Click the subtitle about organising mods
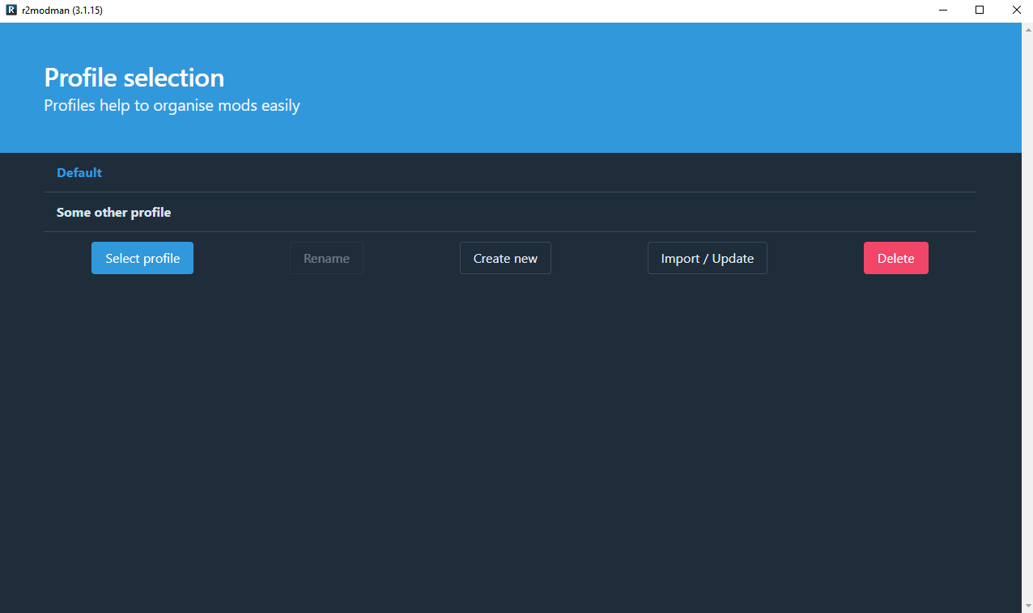This screenshot has height=613, width=1033. pos(172,106)
